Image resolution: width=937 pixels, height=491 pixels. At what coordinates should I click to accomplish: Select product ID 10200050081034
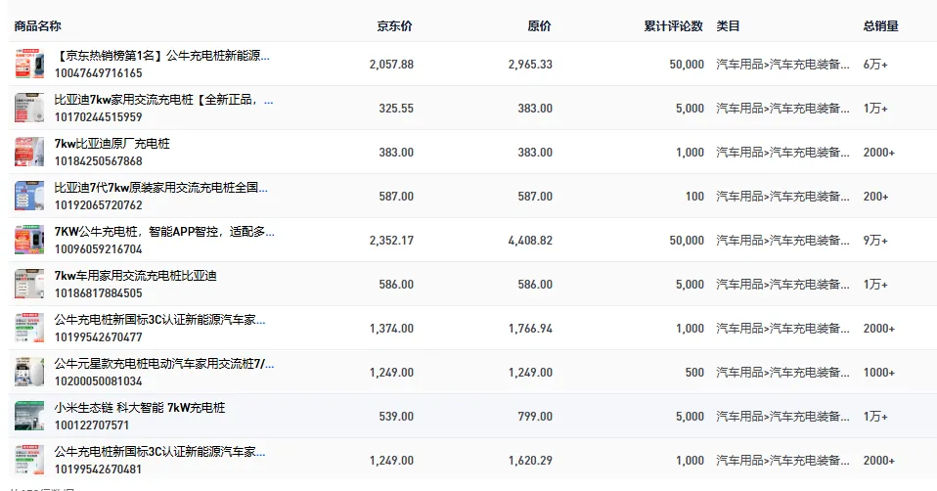(x=99, y=381)
